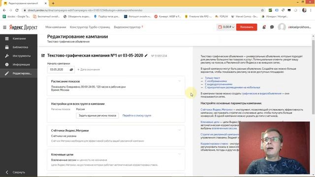Click Задать единые регионы показа button

point(97,116)
